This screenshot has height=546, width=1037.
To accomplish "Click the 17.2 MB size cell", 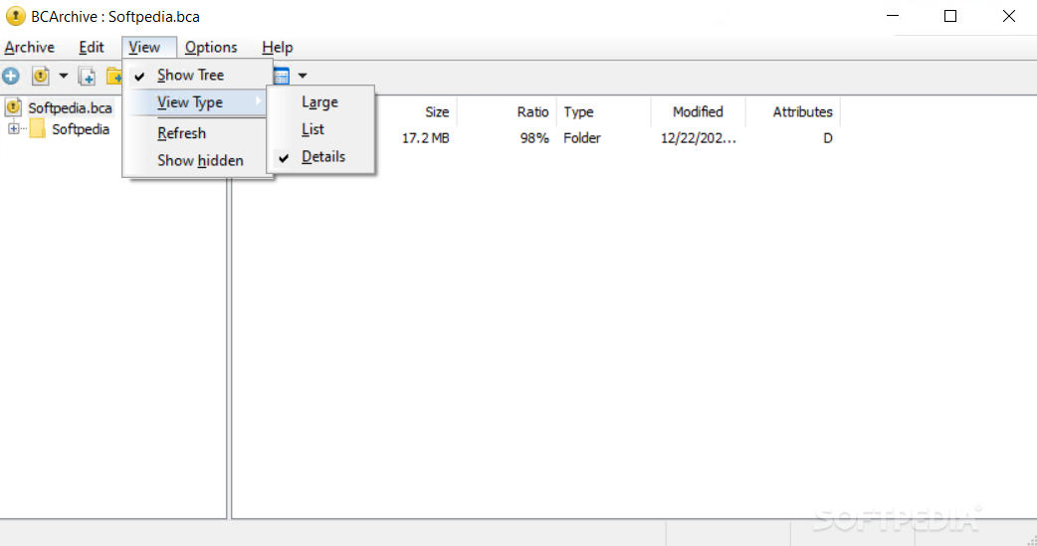I will 425,138.
